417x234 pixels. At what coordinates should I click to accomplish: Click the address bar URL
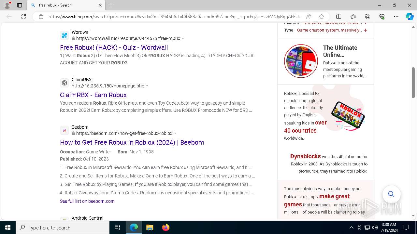(x=175, y=17)
